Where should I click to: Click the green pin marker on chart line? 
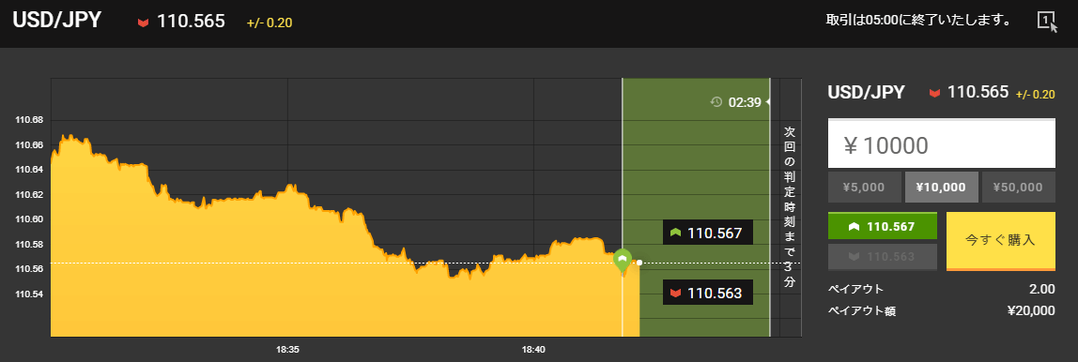(623, 261)
